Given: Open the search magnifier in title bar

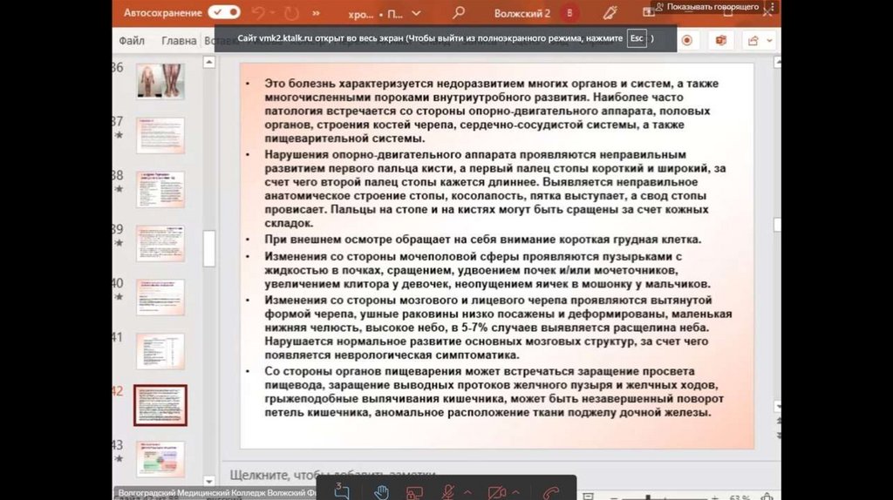Looking at the screenshot, I should (x=459, y=13).
